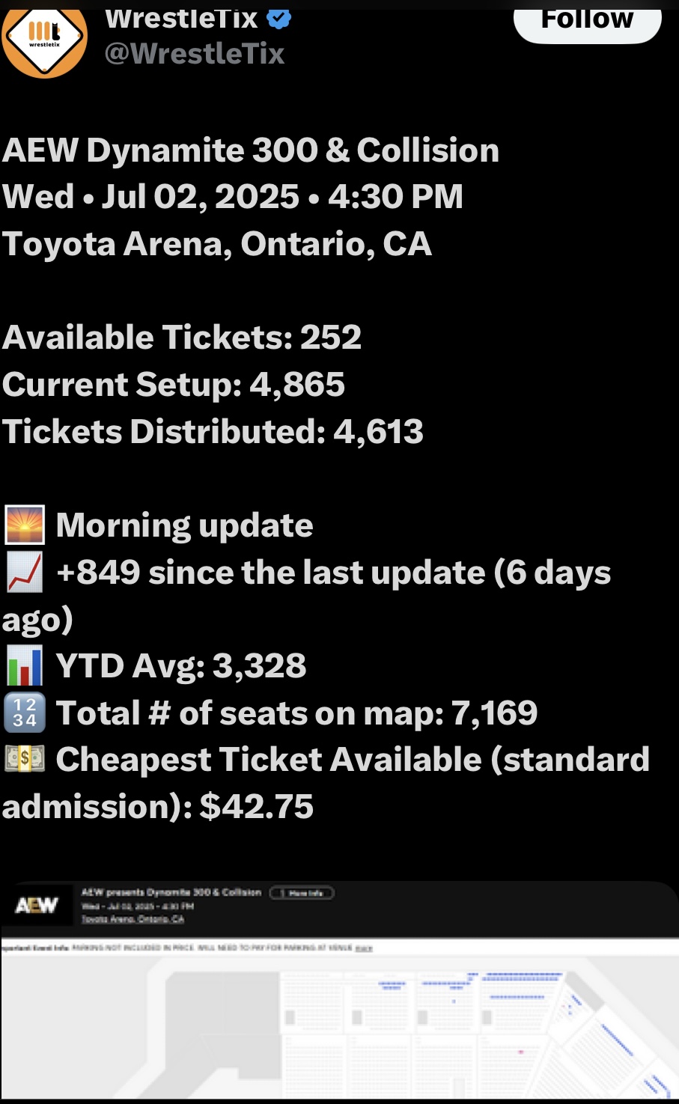
Task: Click the 'AEW presents Dynamite 300' title in the image
Action: click(x=171, y=892)
